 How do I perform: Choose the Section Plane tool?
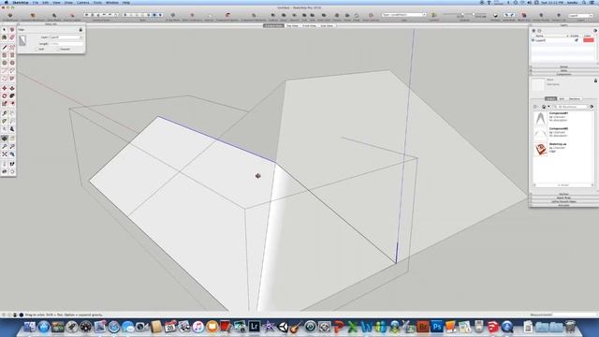coord(12,171)
